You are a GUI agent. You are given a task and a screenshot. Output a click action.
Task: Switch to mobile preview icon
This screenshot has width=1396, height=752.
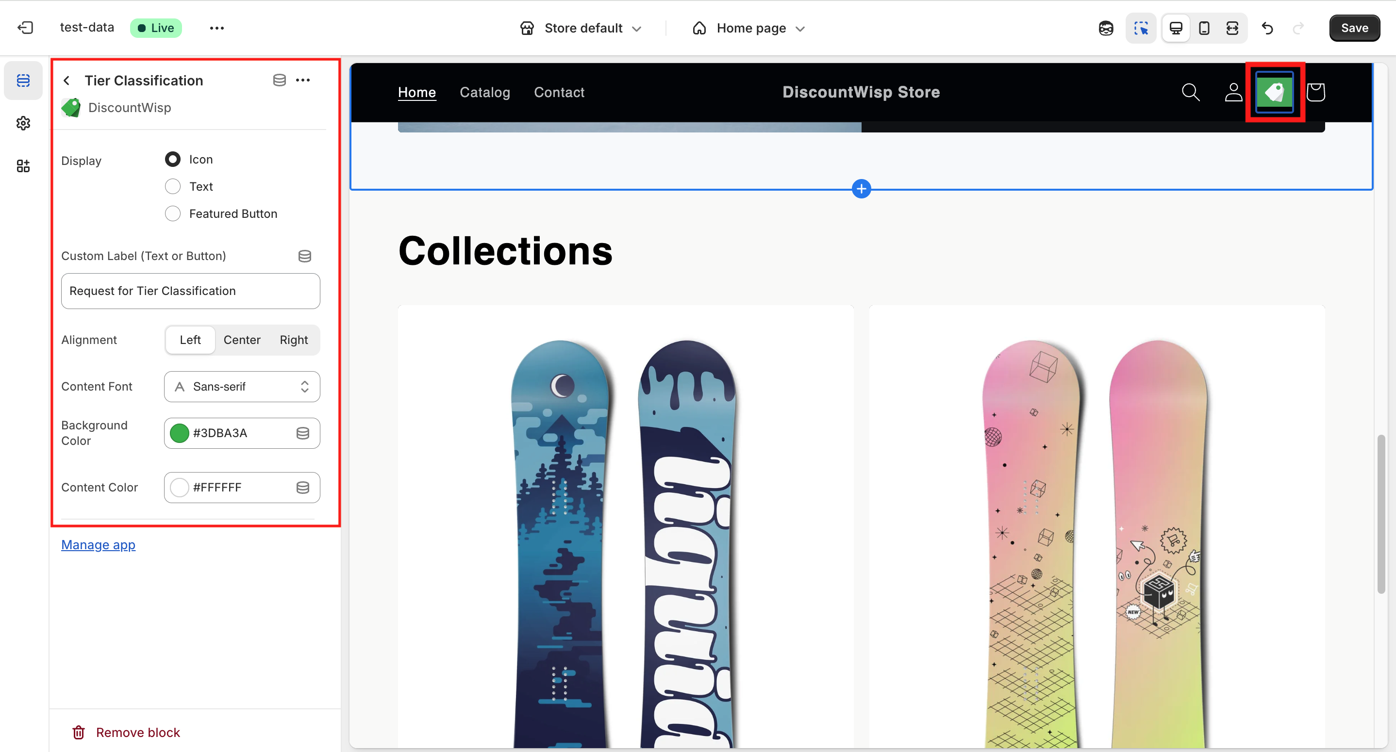pos(1204,28)
